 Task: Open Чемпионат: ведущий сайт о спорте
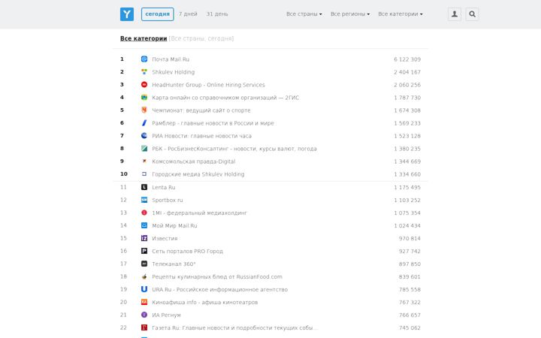(201, 110)
